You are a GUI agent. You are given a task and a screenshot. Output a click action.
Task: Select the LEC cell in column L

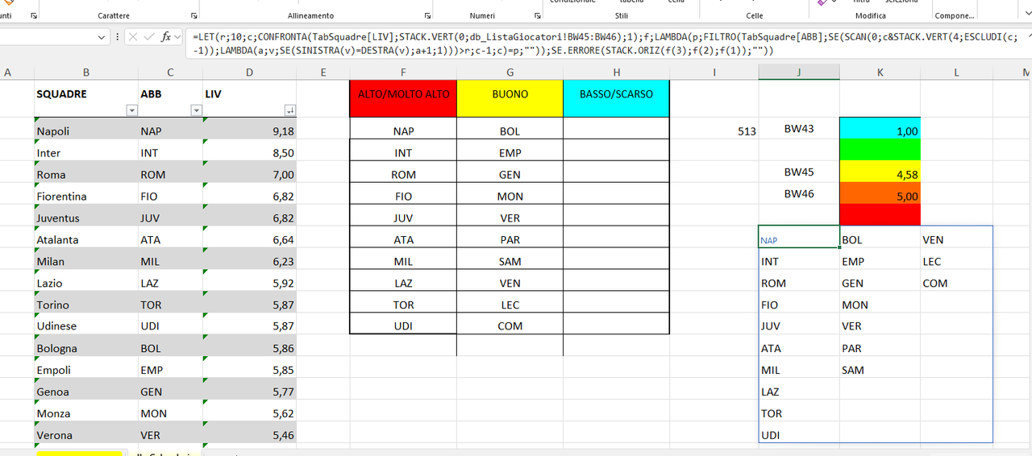point(956,259)
